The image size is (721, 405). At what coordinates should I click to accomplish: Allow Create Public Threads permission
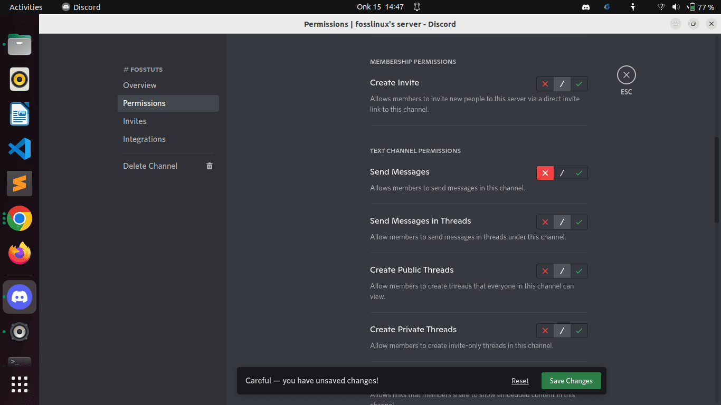click(x=579, y=271)
